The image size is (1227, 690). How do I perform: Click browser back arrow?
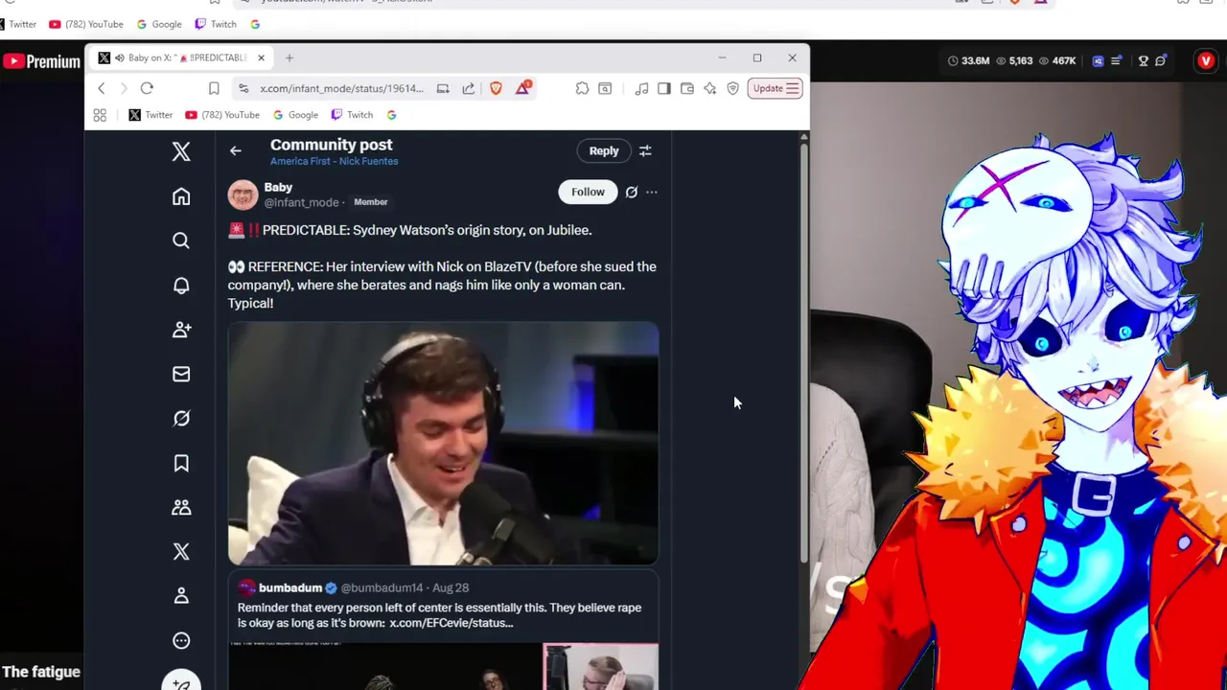[102, 88]
